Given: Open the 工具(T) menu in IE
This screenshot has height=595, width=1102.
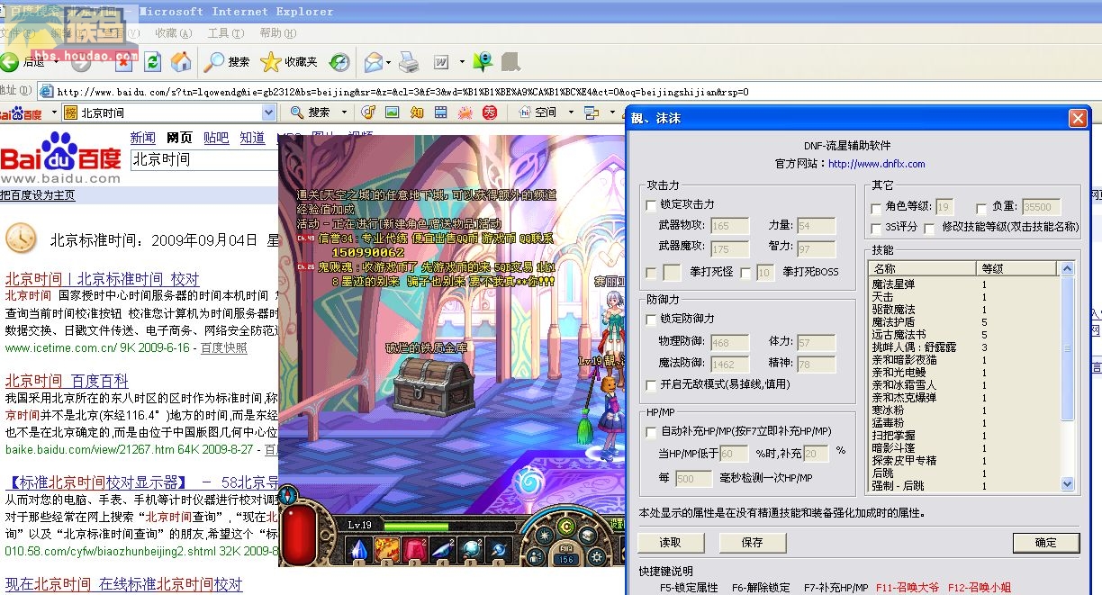Looking at the screenshot, I should click(x=225, y=33).
